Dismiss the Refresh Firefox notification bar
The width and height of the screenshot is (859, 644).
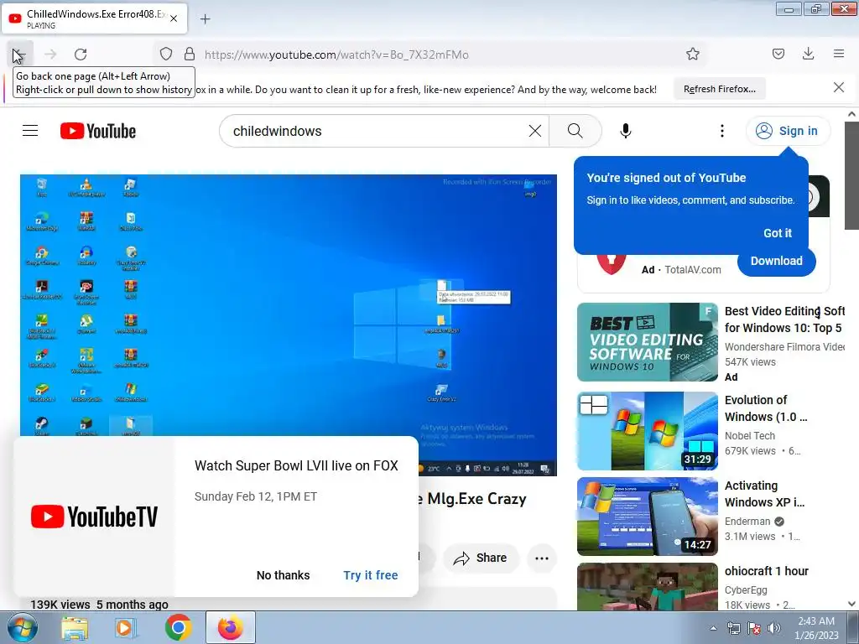coord(839,87)
